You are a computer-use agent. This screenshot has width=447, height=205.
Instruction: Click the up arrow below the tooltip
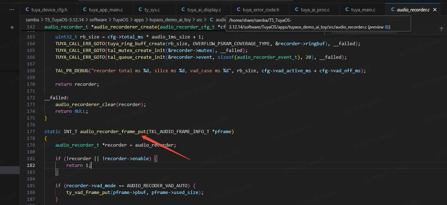(x=441, y=29)
